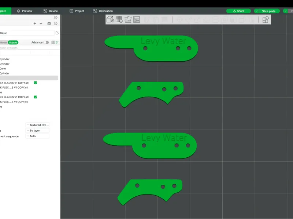Click the topmost gear icon in the sidebar
This screenshot has width=293, height=219.
point(56,18)
